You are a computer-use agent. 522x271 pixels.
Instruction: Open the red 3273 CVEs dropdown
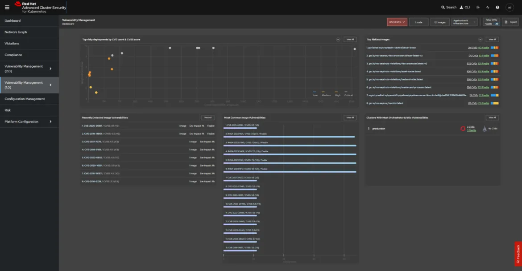click(x=396, y=21)
